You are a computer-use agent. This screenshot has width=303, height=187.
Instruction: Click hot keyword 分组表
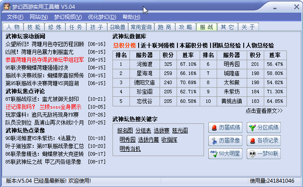143,131
